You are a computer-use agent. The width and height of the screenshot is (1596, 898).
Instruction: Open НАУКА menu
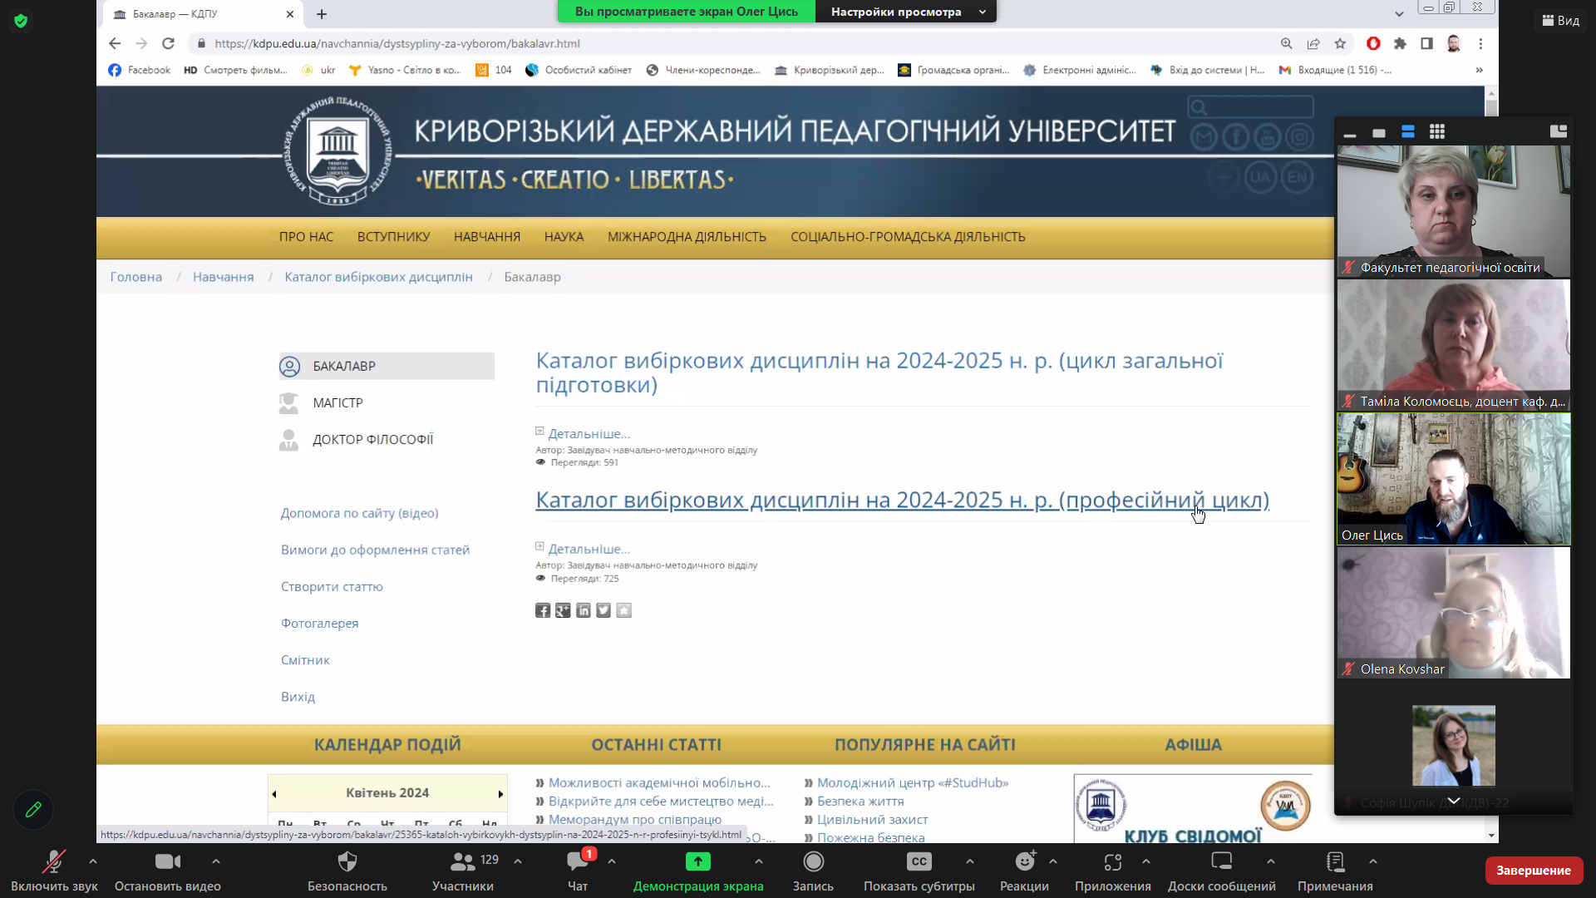coord(564,237)
